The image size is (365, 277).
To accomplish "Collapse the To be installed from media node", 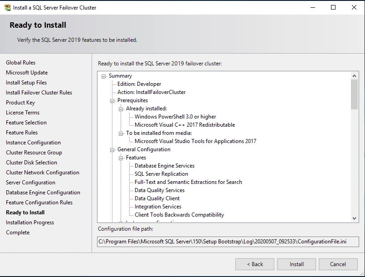I will pos(121,134).
